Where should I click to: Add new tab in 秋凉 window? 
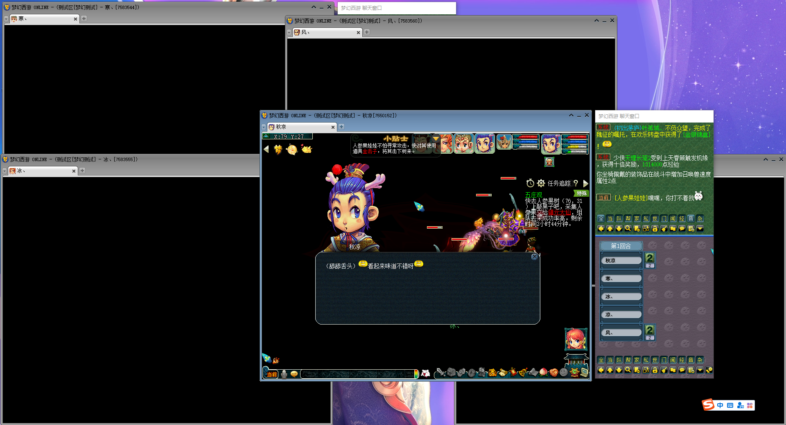coord(341,127)
